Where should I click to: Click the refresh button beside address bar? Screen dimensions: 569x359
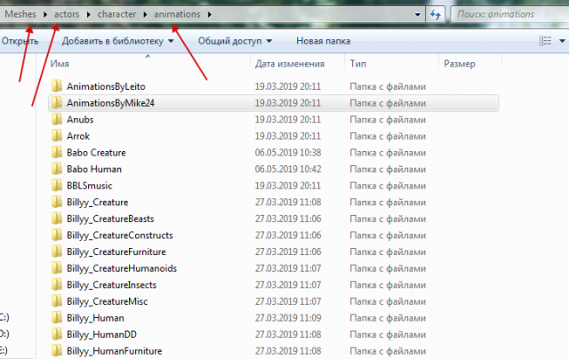point(436,14)
